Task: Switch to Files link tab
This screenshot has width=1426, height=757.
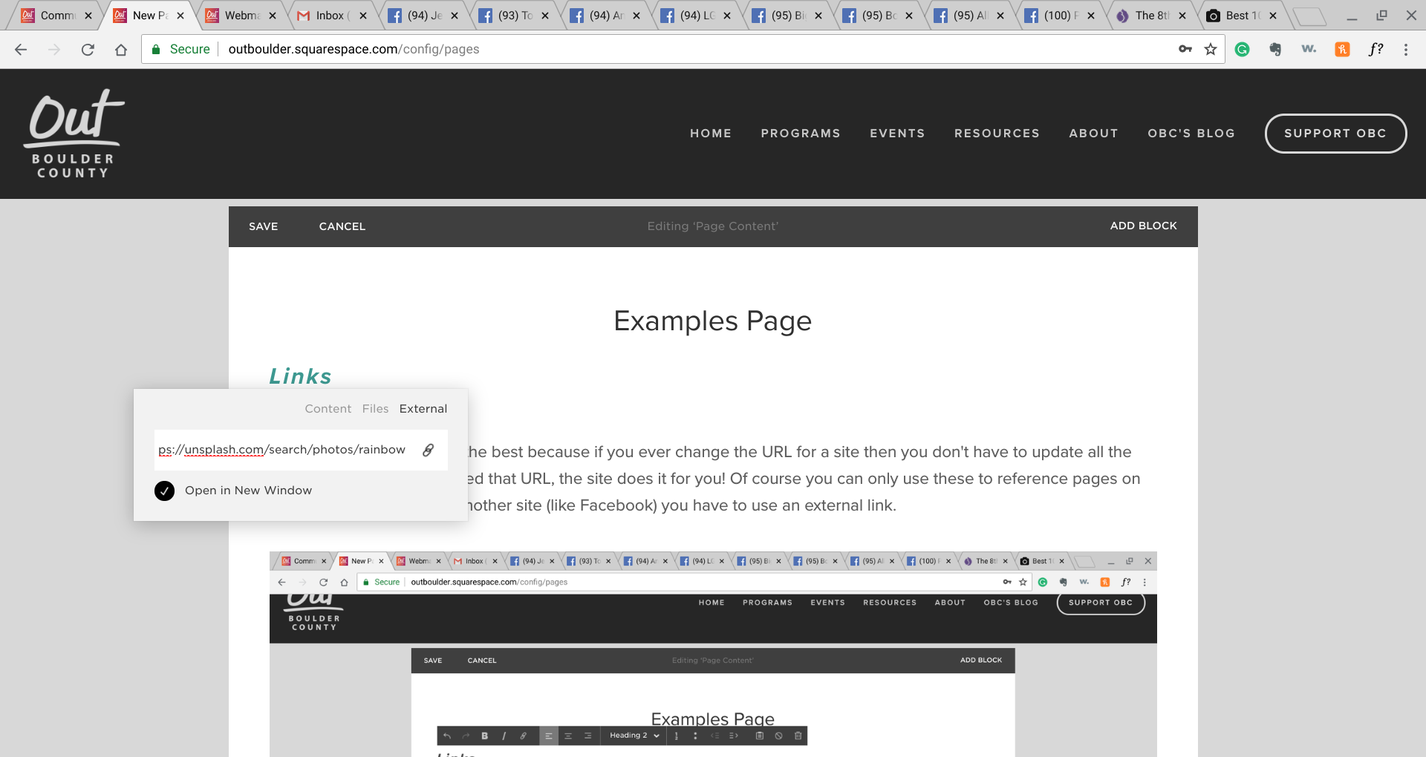Action: (x=375, y=409)
